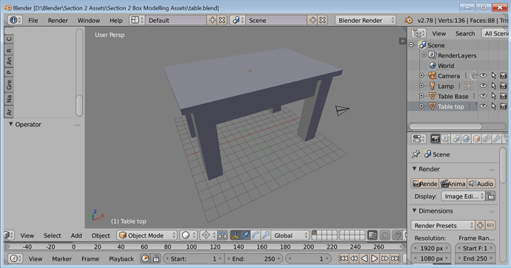The image size is (511, 268).
Task: Click the Render image button
Action: (x=425, y=184)
